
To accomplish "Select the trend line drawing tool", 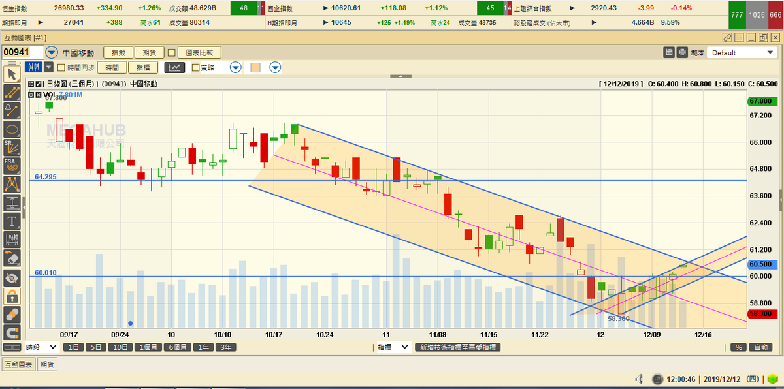I will [x=11, y=92].
